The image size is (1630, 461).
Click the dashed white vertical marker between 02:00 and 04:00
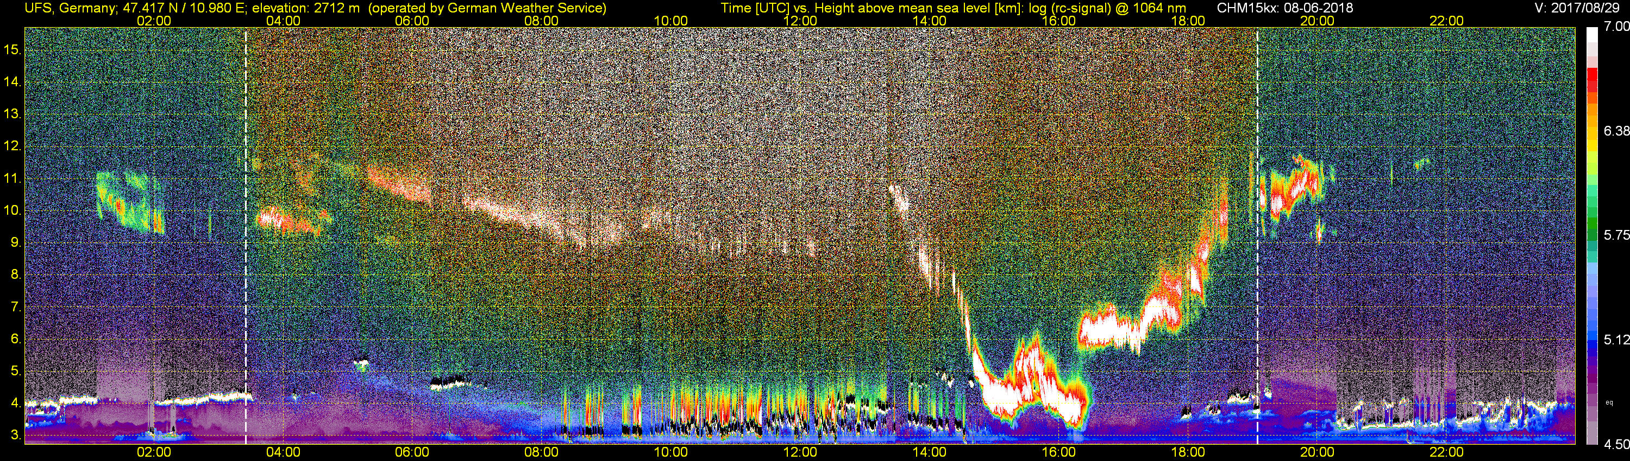246,235
